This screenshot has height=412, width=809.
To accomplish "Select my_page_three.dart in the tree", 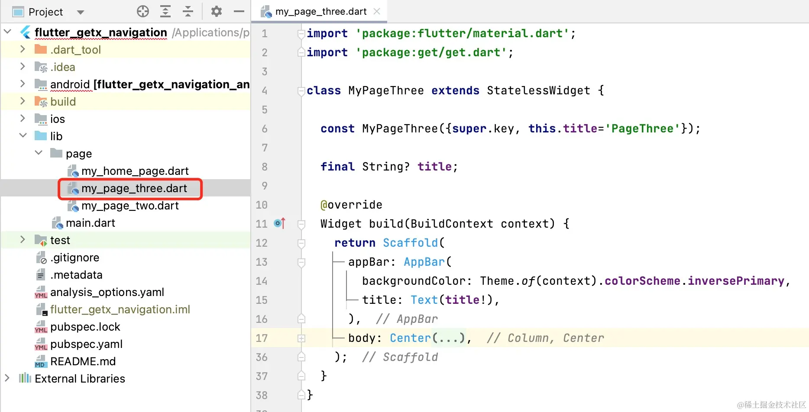I will click(134, 188).
